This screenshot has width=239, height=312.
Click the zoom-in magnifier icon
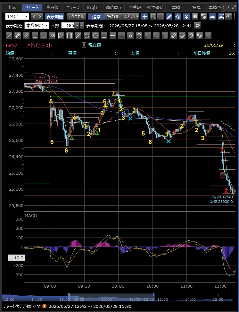click(x=153, y=16)
